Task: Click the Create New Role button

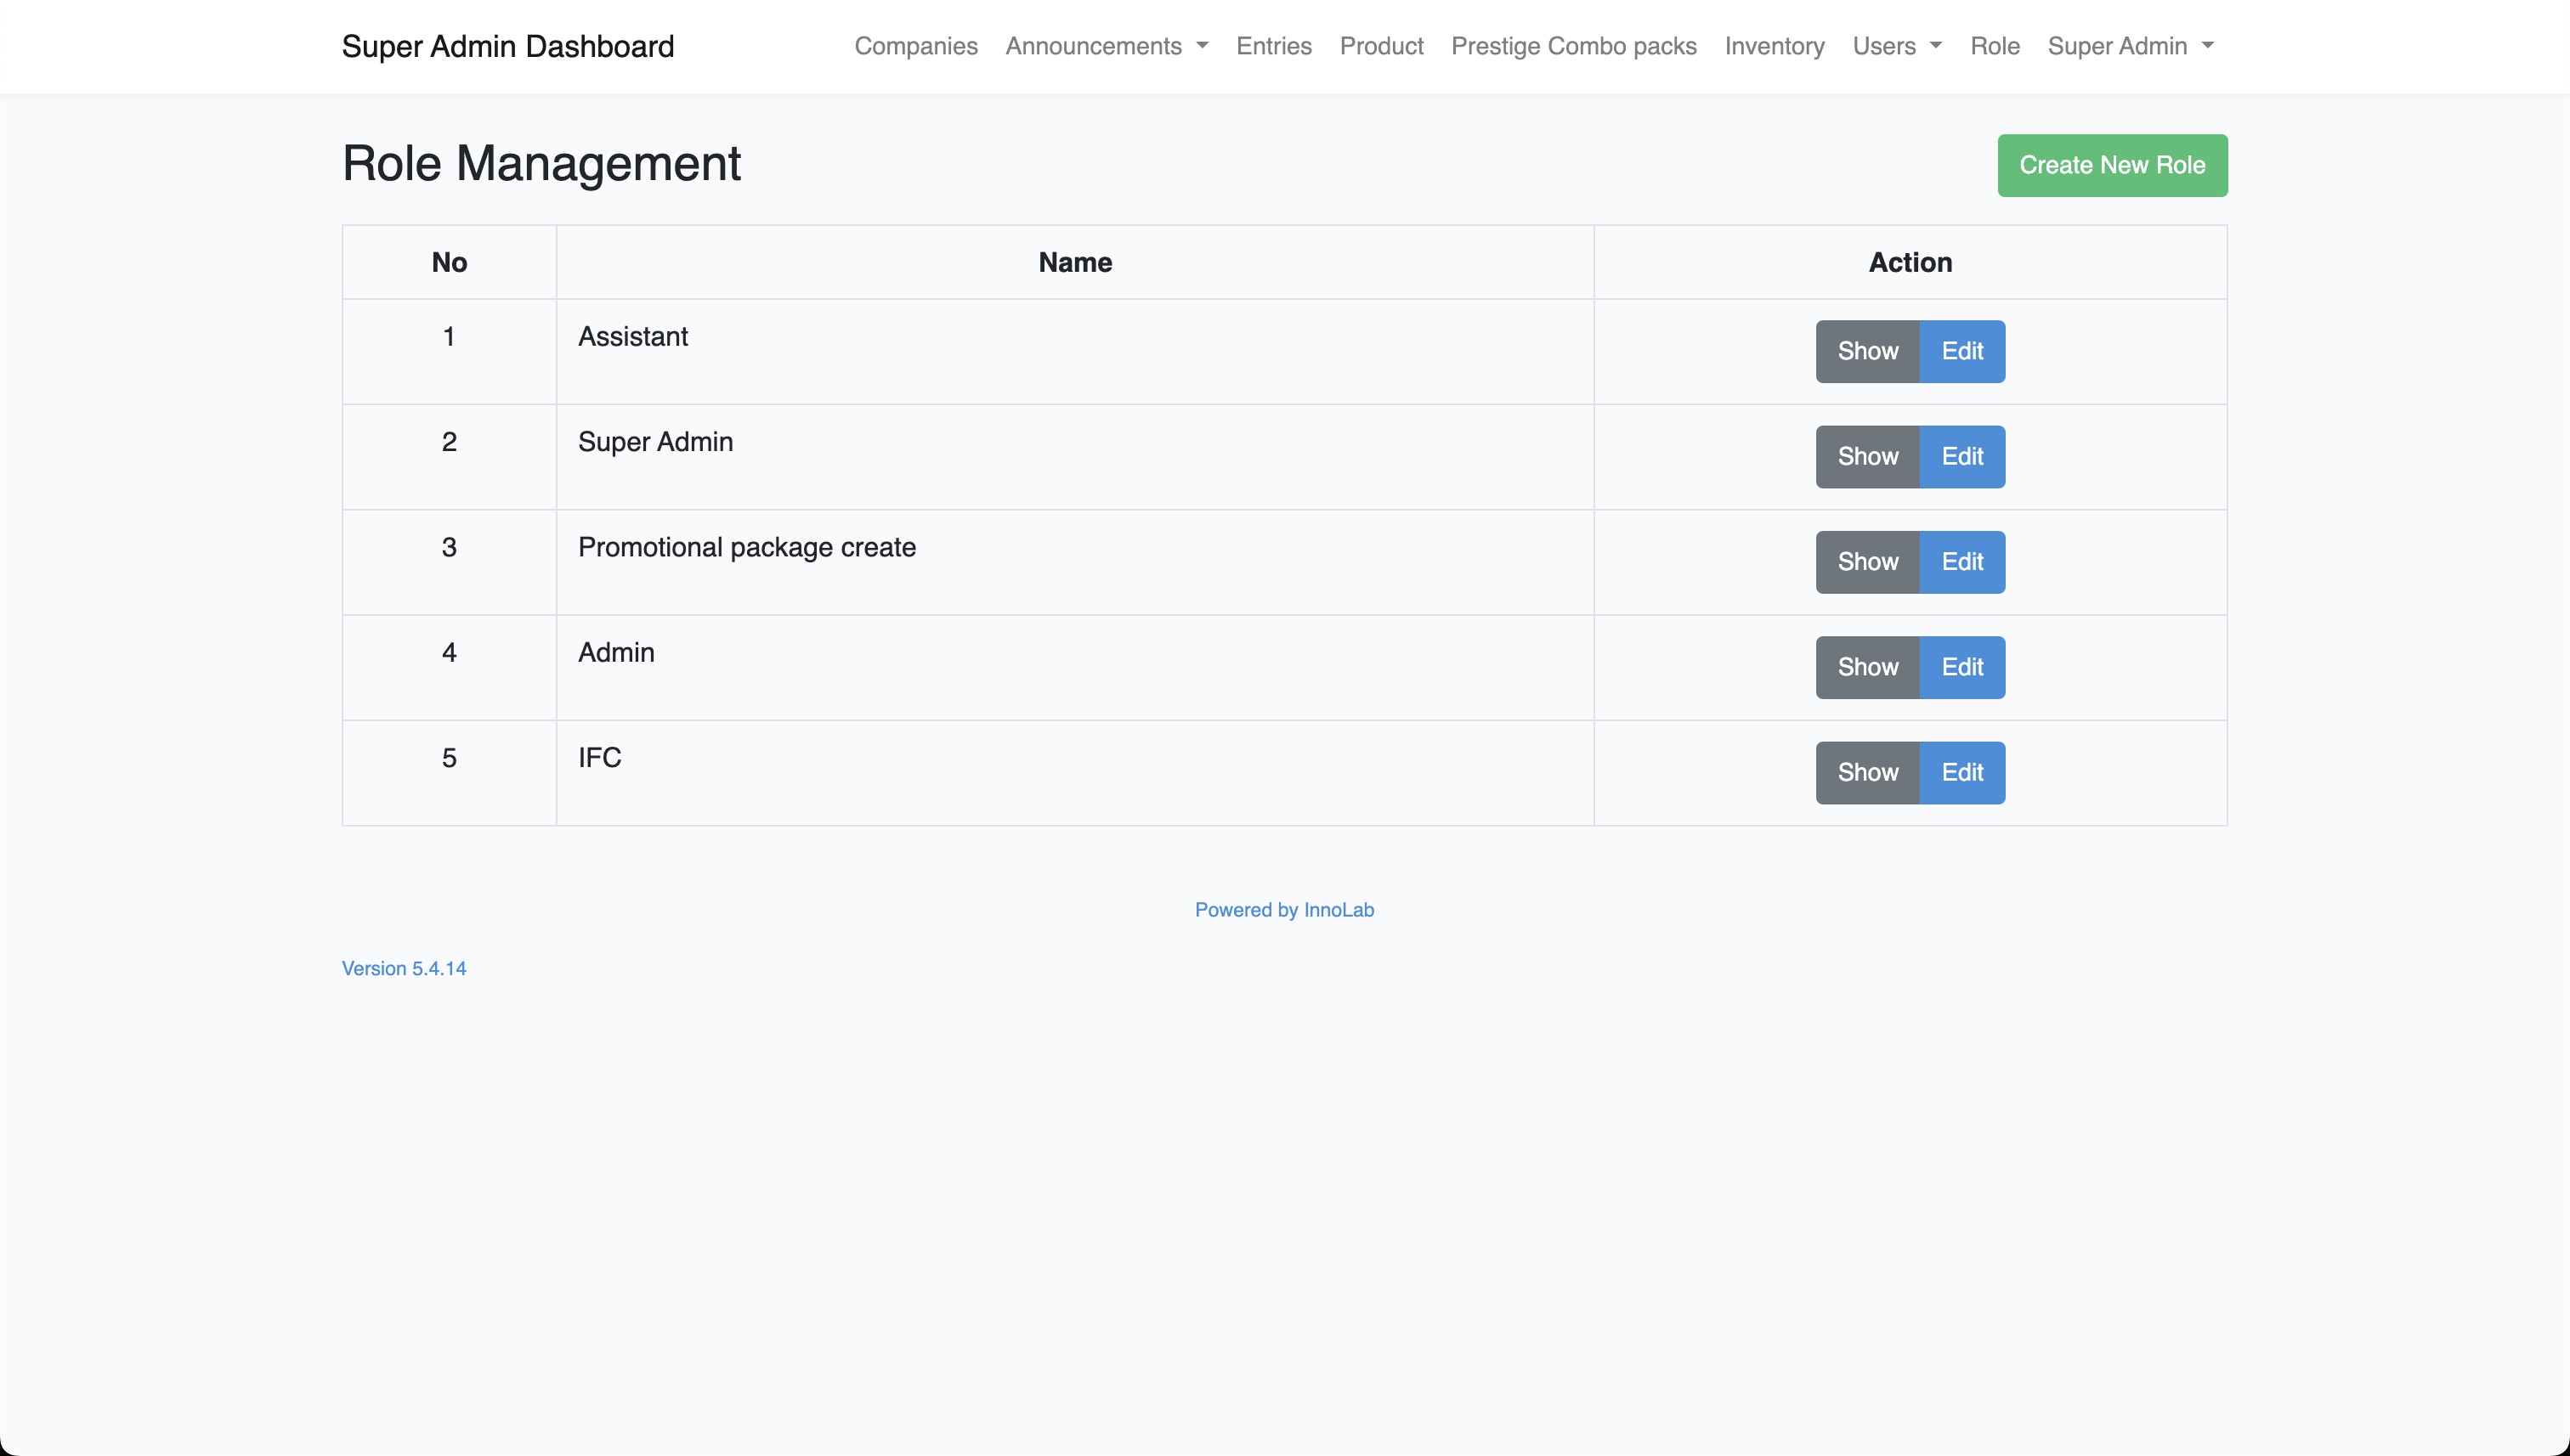Action: click(2112, 165)
